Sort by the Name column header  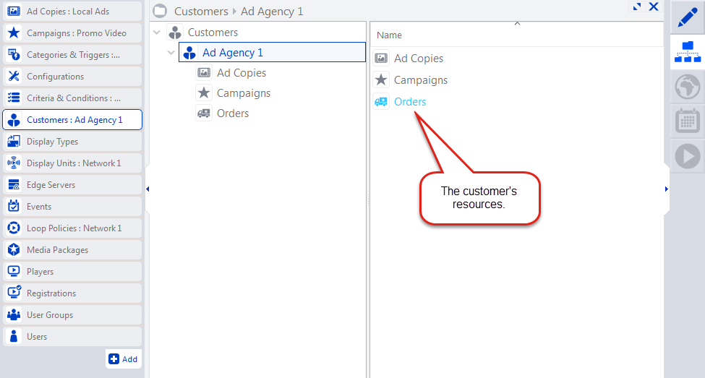[516, 35]
